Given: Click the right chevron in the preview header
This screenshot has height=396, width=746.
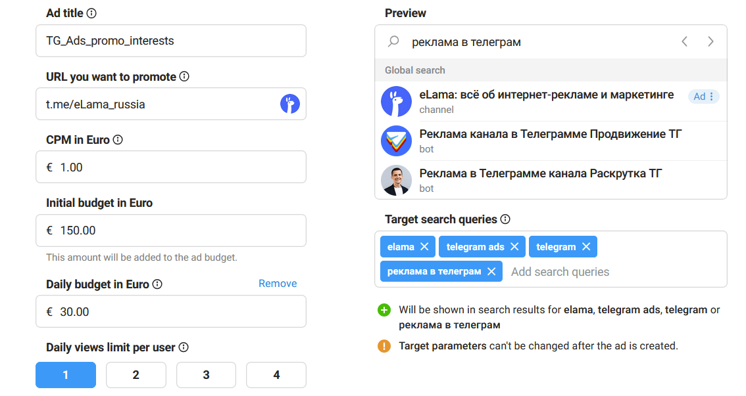Looking at the screenshot, I should click(711, 41).
